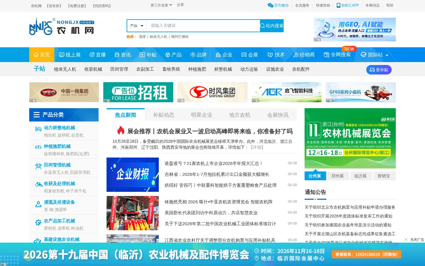The width and height of the screenshot is (425, 266).
Task: Click the 官方微信 WeChat icon link
Action: [278, 5]
